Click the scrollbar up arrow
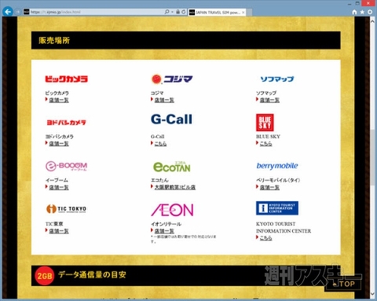Image resolution: width=377 pixels, height=301 pixels. 372,21
